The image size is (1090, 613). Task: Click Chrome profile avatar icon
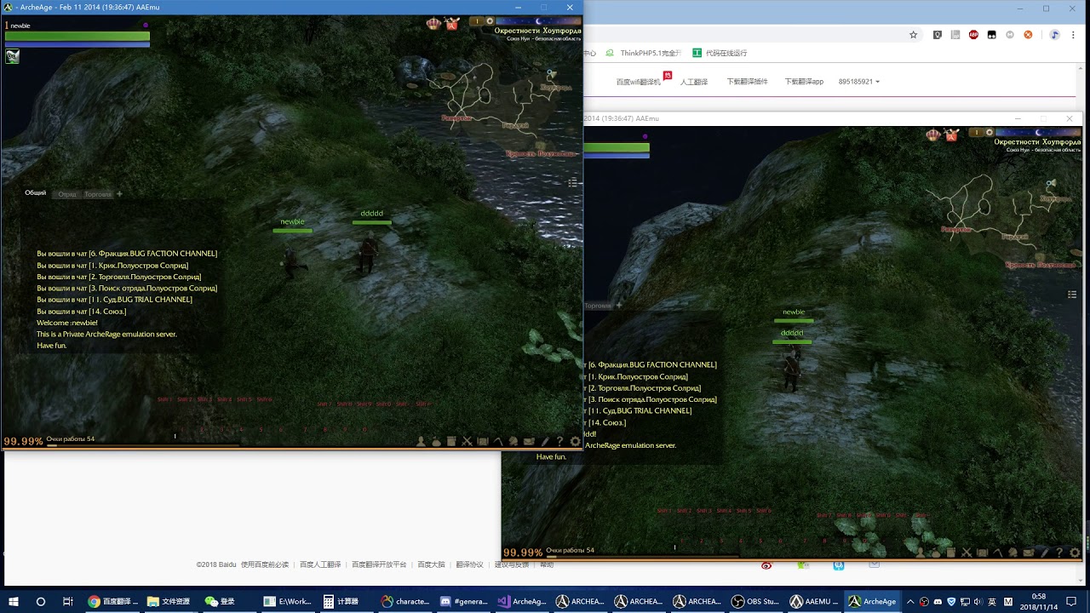1054,35
